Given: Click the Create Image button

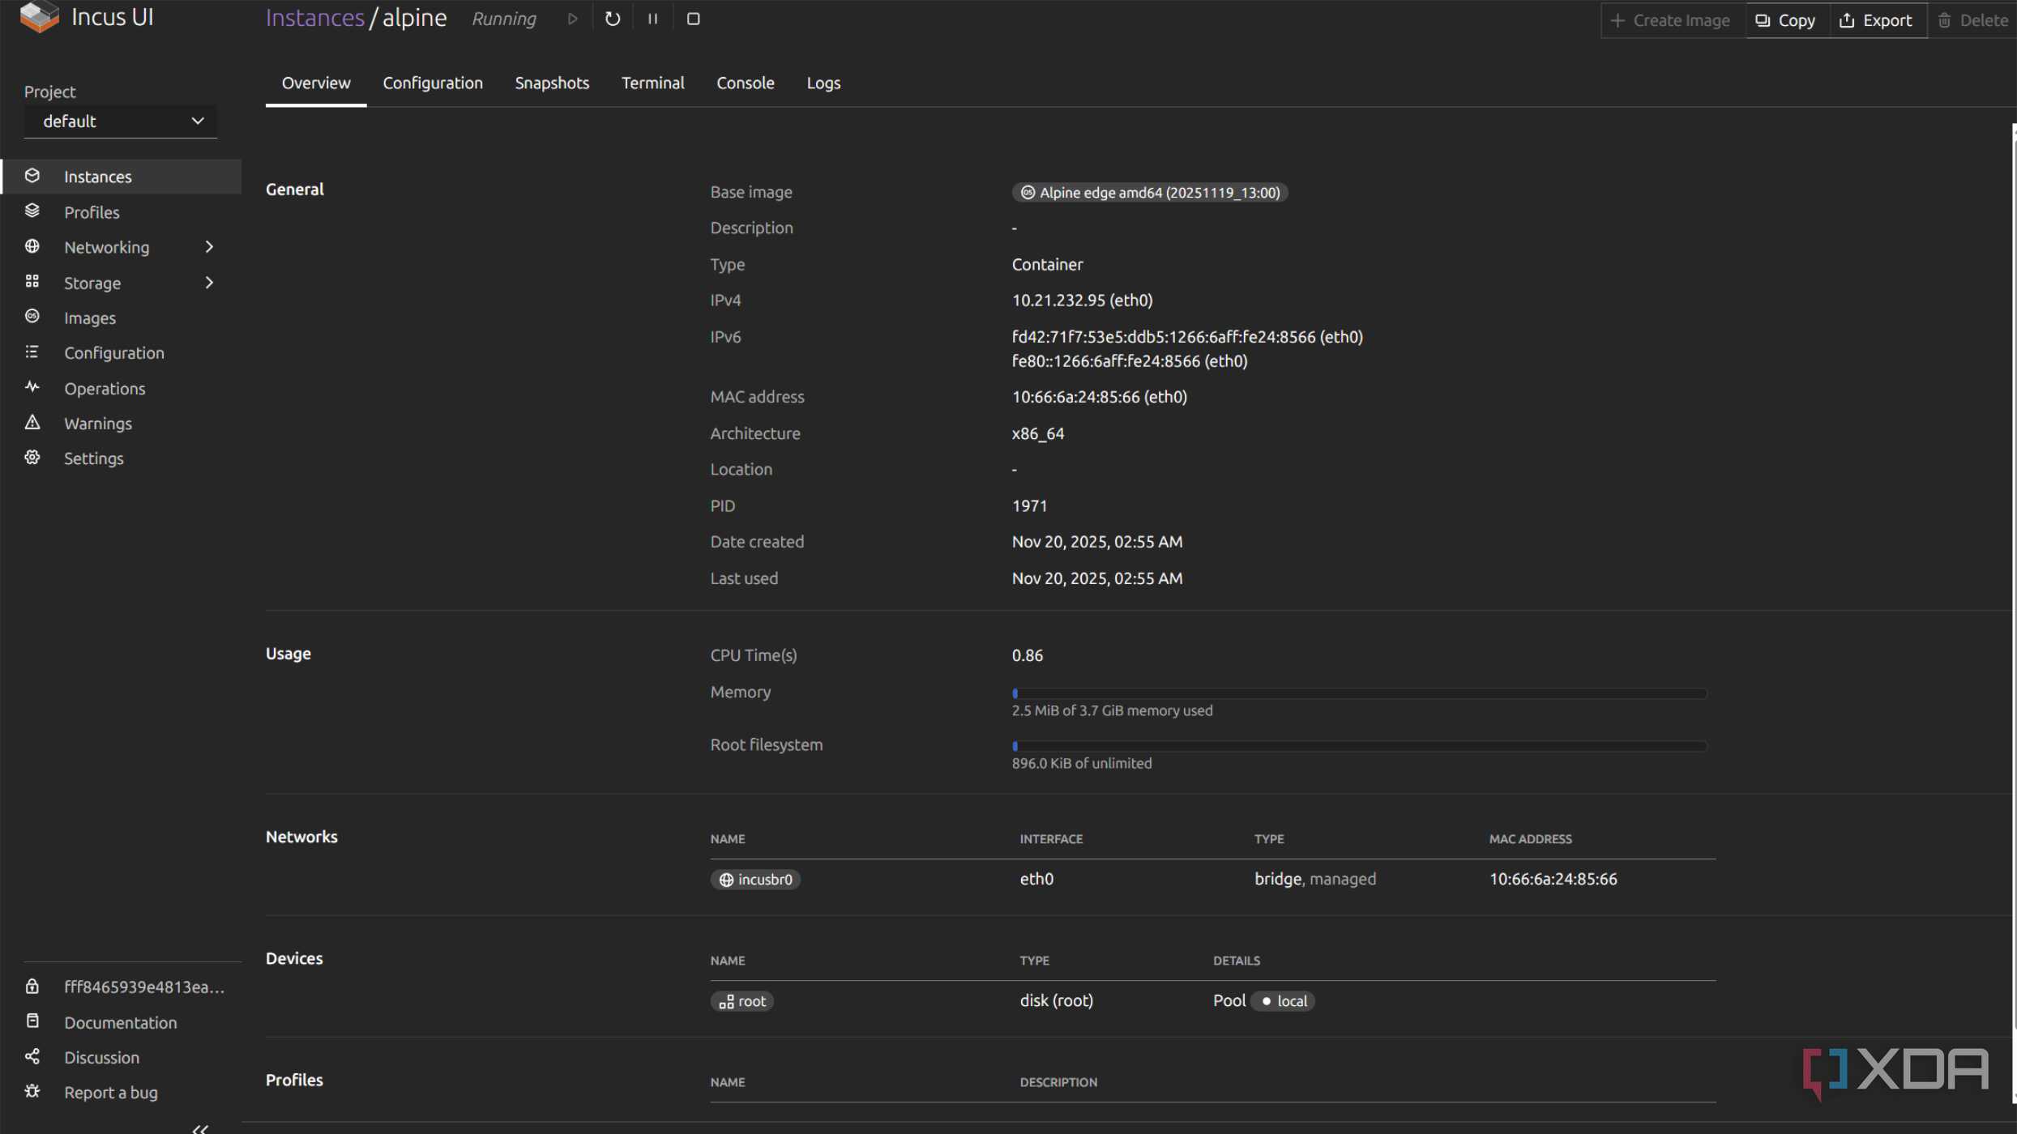Looking at the screenshot, I should [x=1673, y=20].
